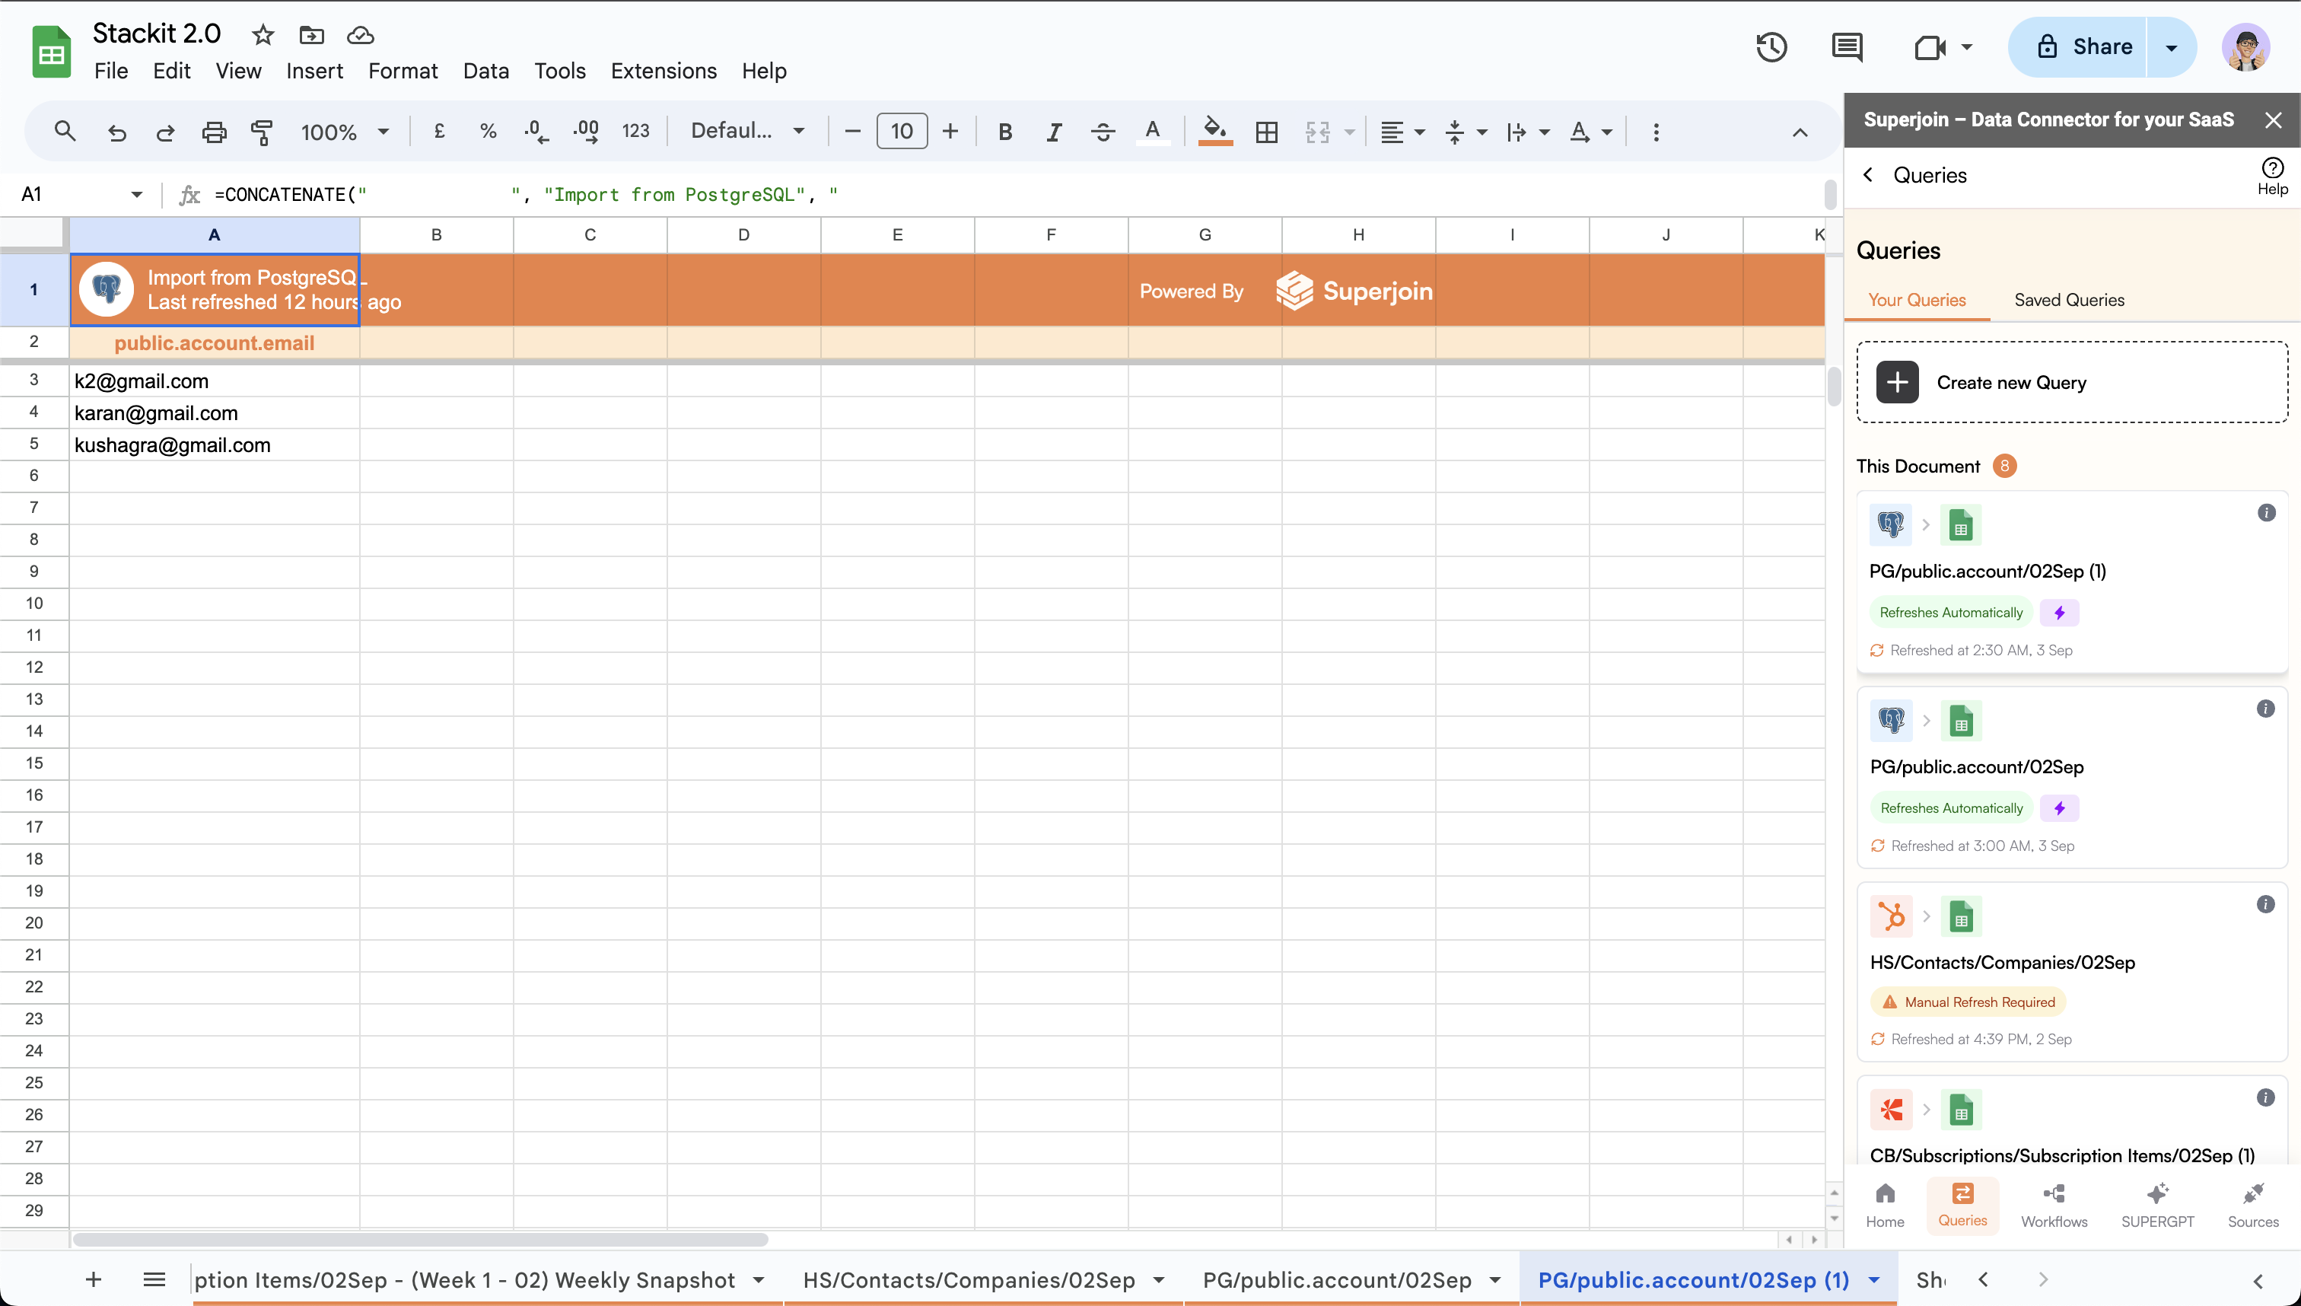Open version history clock icon
Image resolution: width=2301 pixels, height=1306 pixels.
click(1771, 46)
